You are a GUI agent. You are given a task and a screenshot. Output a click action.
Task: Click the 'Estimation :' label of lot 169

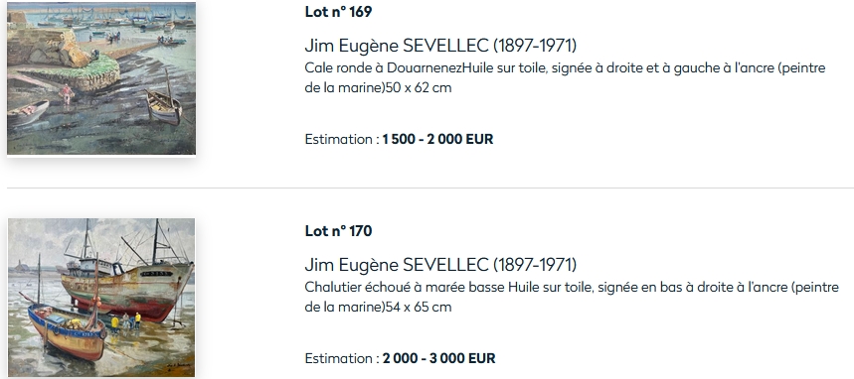[x=342, y=139]
